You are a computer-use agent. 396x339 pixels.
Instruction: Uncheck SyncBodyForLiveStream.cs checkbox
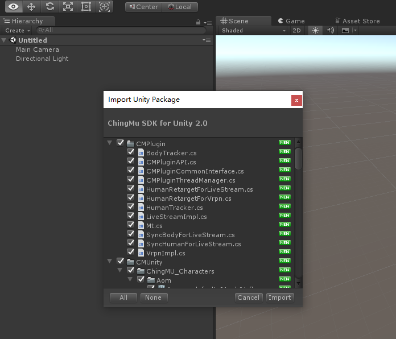pyautogui.click(x=130, y=234)
